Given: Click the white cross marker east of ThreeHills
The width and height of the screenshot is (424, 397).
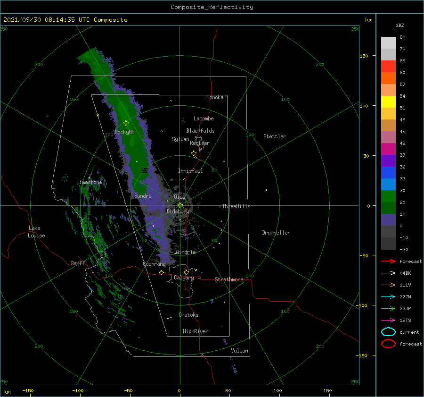Looking at the screenshot, I should pyautogui.click(x=266, y=190).
